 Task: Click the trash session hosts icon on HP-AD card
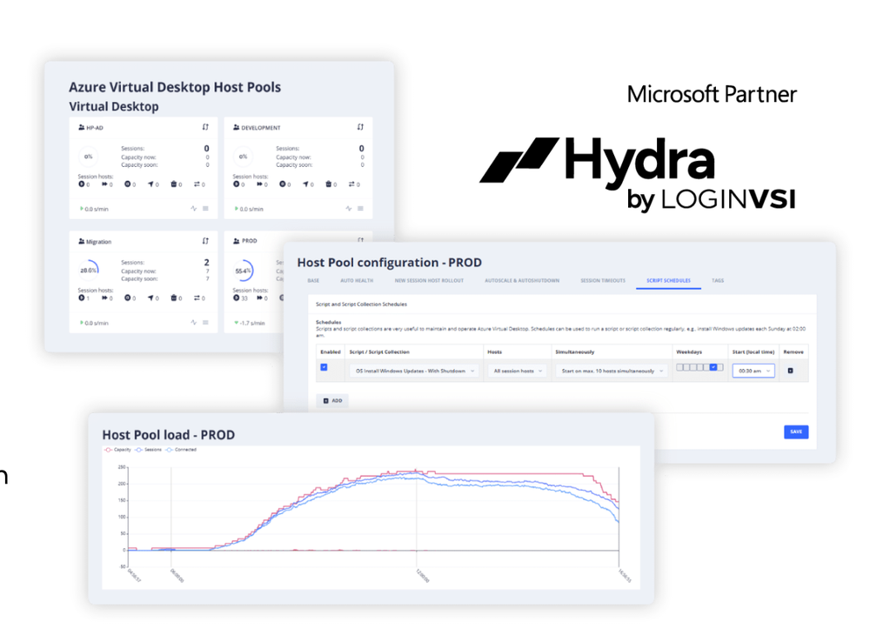click(x=174, y=184)
